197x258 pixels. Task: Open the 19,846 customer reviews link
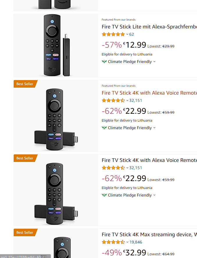[136, 242]
